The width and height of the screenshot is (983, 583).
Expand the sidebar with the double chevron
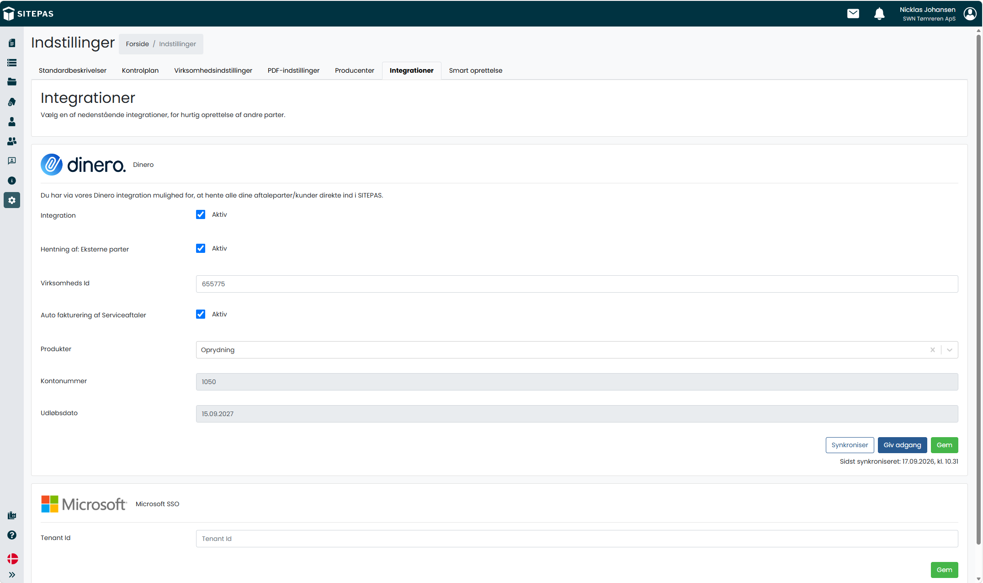point(12,575)
